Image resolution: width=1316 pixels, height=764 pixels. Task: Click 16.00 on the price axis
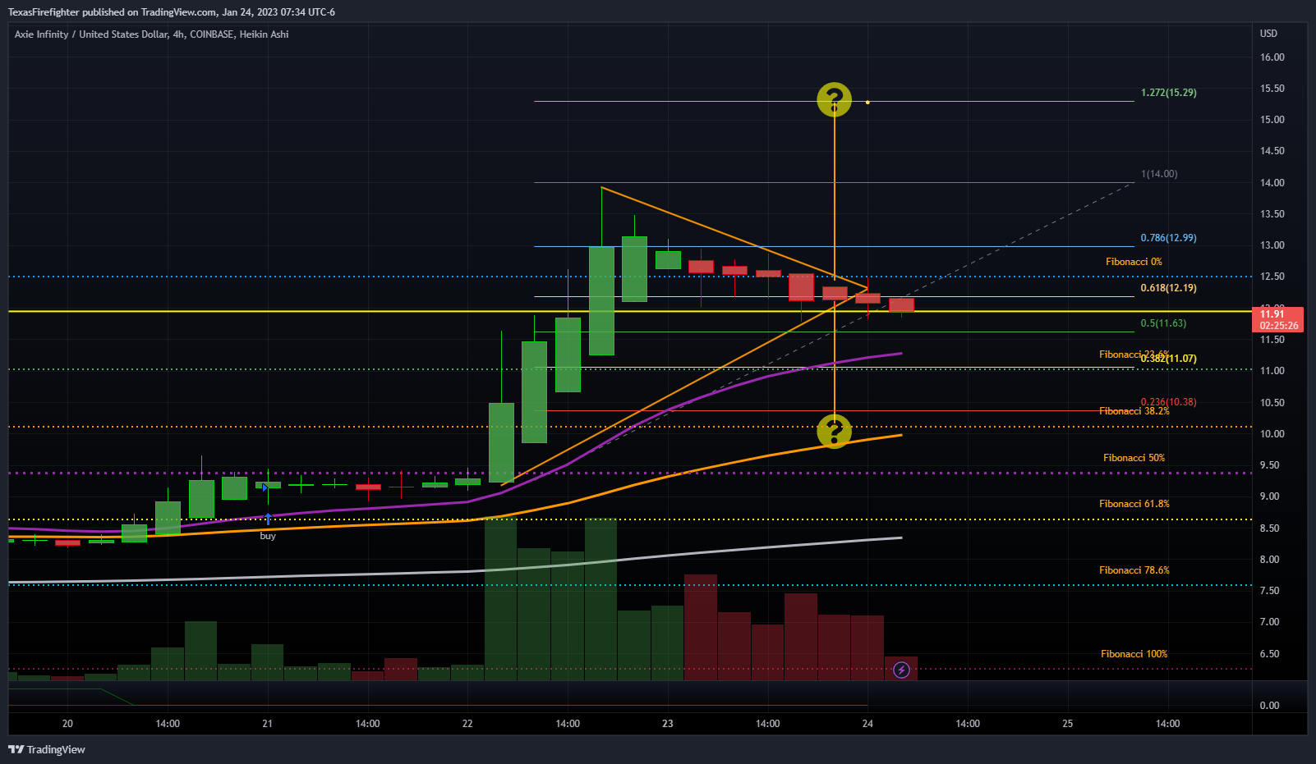(x=1272, y=57)
